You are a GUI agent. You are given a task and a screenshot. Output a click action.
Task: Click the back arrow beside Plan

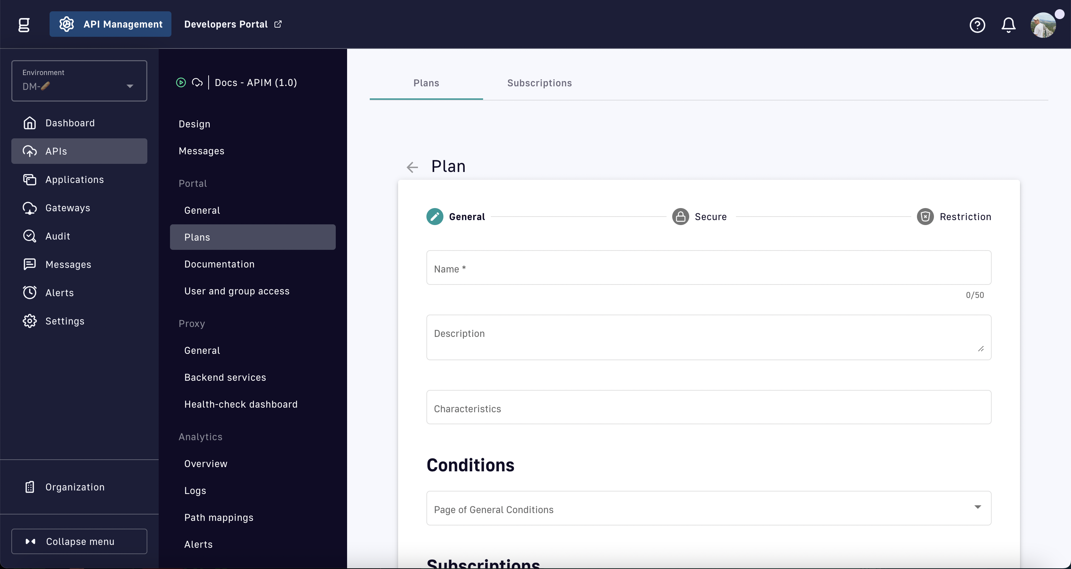click(x=412, y=167)
